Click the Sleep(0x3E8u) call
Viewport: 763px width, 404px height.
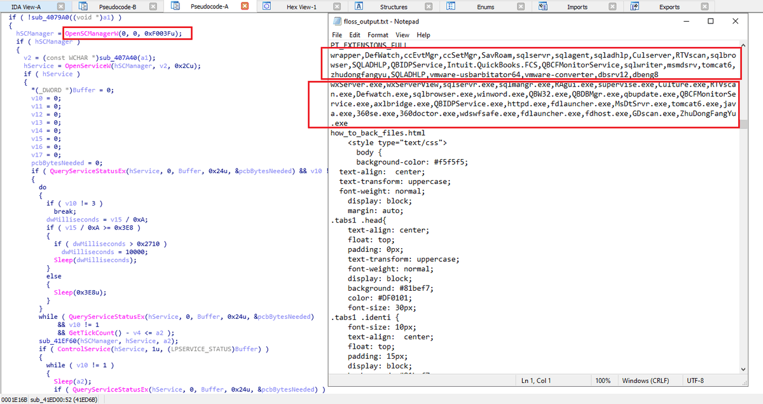point(80,293)
